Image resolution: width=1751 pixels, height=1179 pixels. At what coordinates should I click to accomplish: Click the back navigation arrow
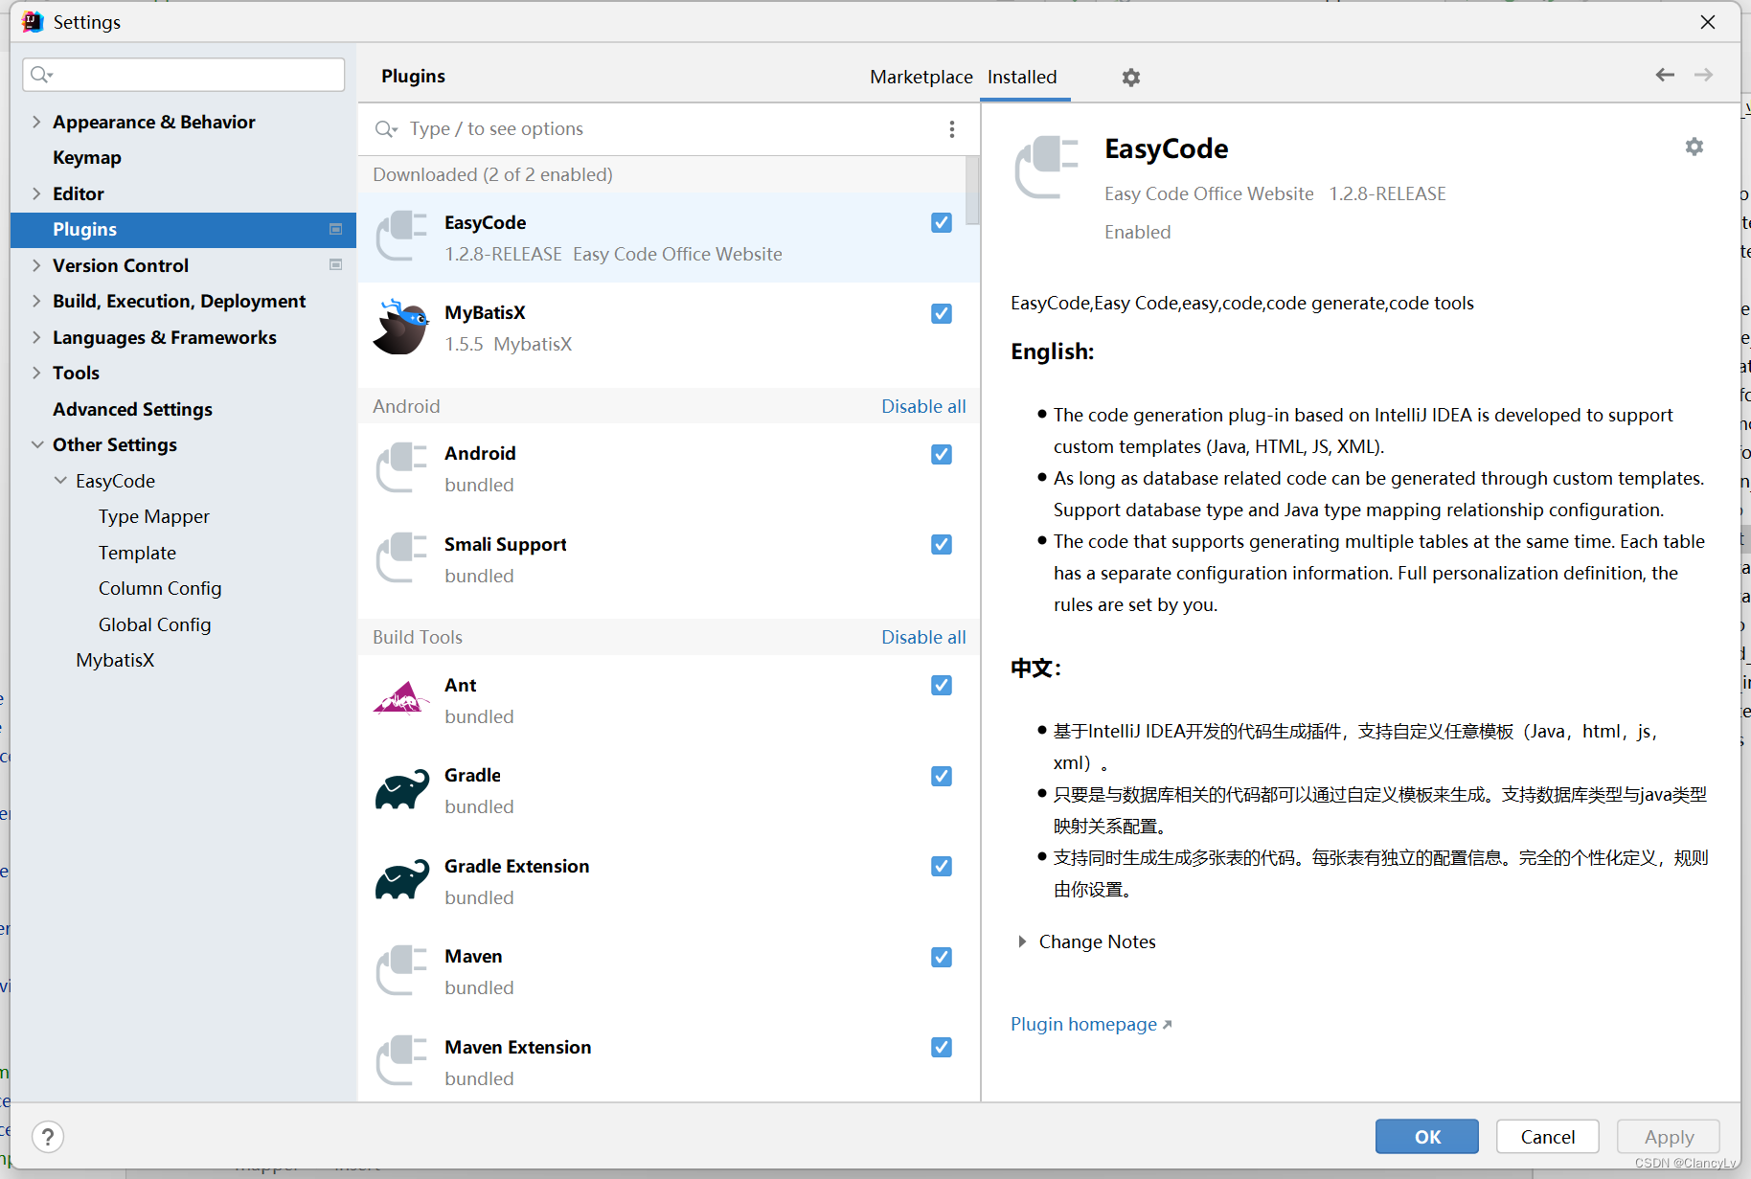point(1665,75)
